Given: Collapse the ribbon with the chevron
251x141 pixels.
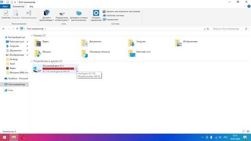Looking at the screenshot, I should 245,6.
